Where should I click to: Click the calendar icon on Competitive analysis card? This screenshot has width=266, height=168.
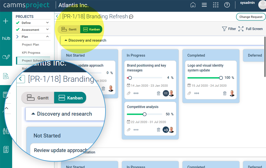(129, 122)
